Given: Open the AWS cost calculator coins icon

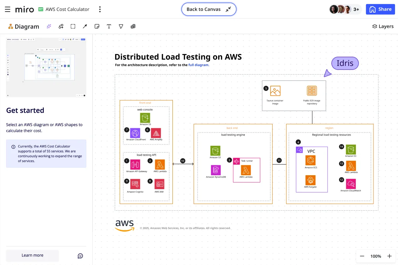Looking at the screenshot, I should [x=133, y=26].
